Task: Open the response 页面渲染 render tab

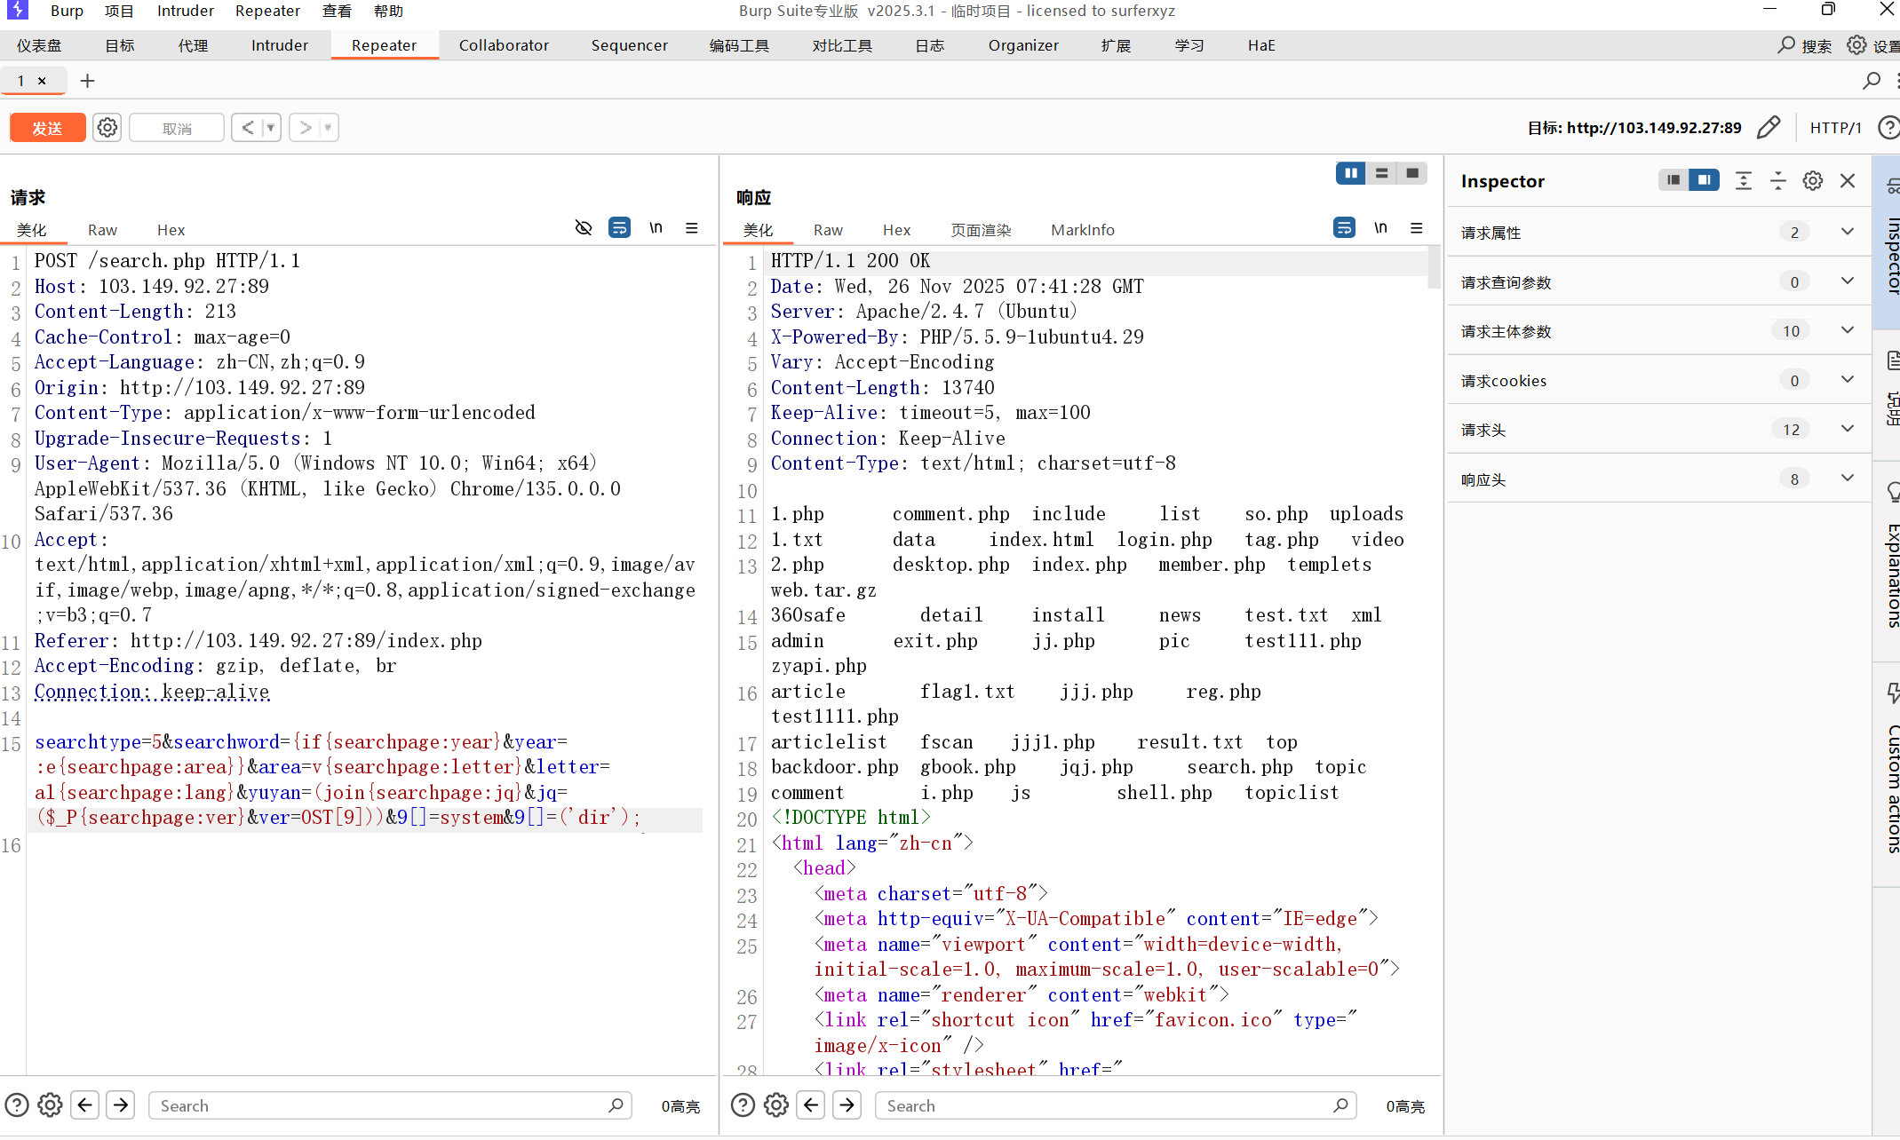Action: coord(981,230)
